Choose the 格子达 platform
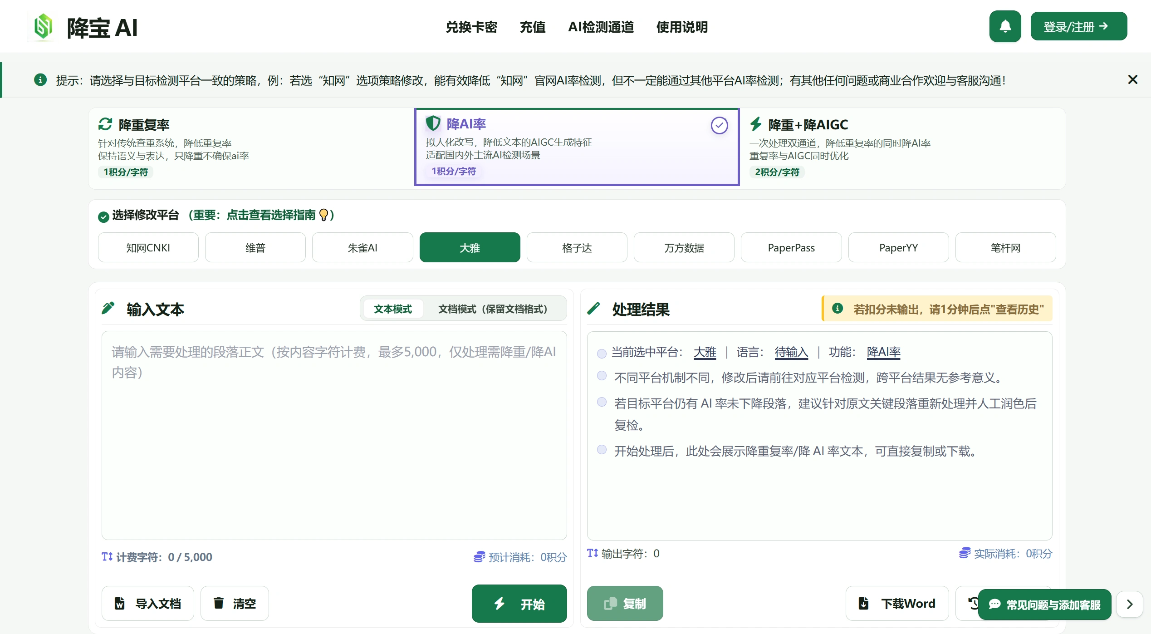 [577, 248]
